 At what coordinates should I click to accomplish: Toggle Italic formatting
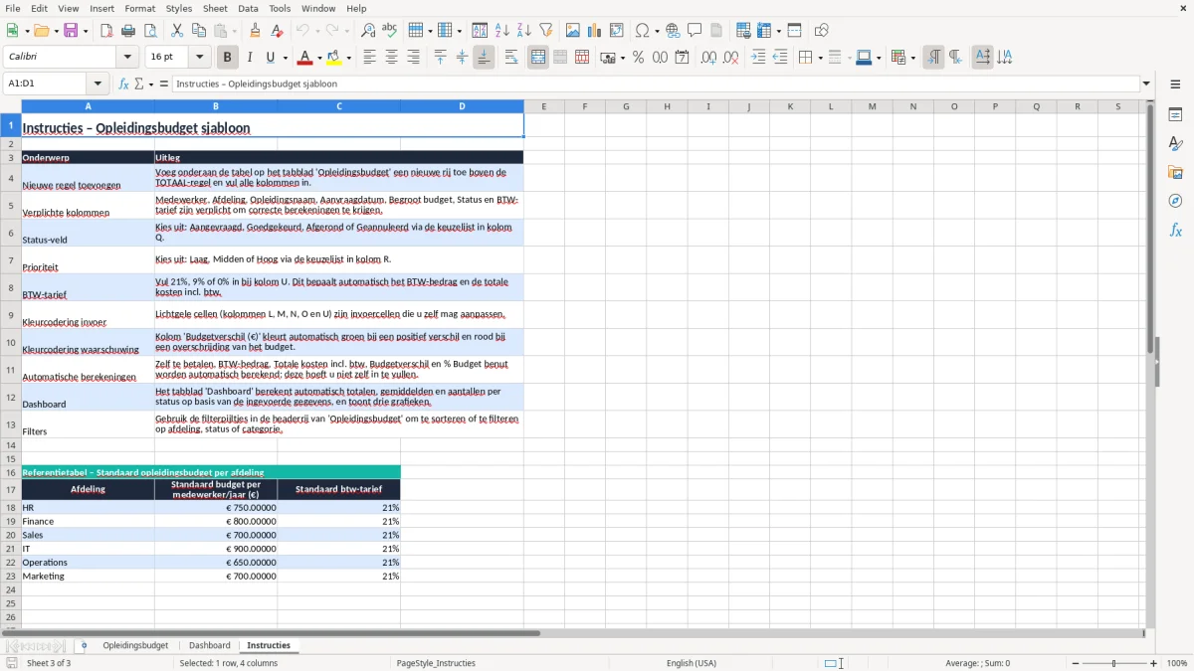[250, 58]
